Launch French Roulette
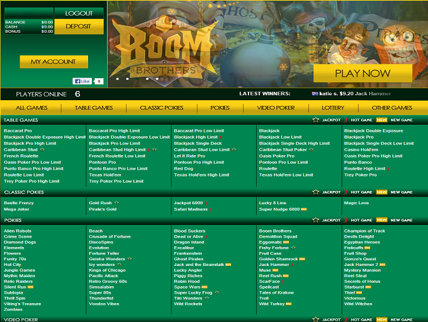 point(21,156)
